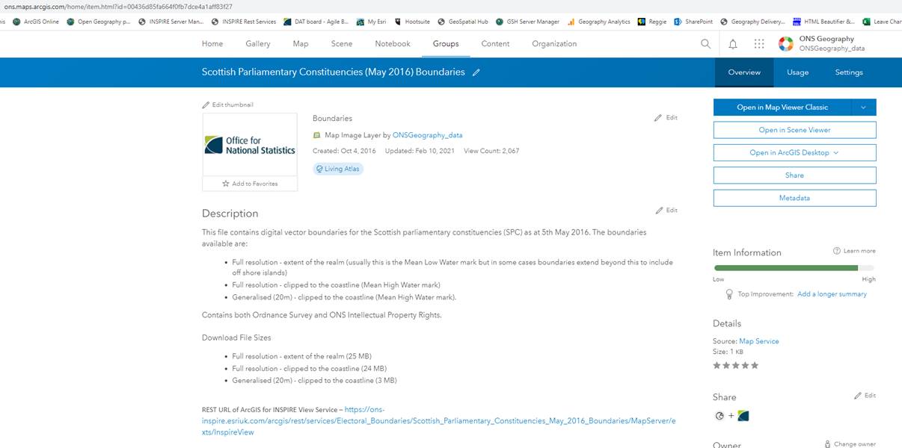The width and height of the screenshot is (902, 448).
Task: Open the GeoSpatial Hub bookmark
Action: point(464,22)
